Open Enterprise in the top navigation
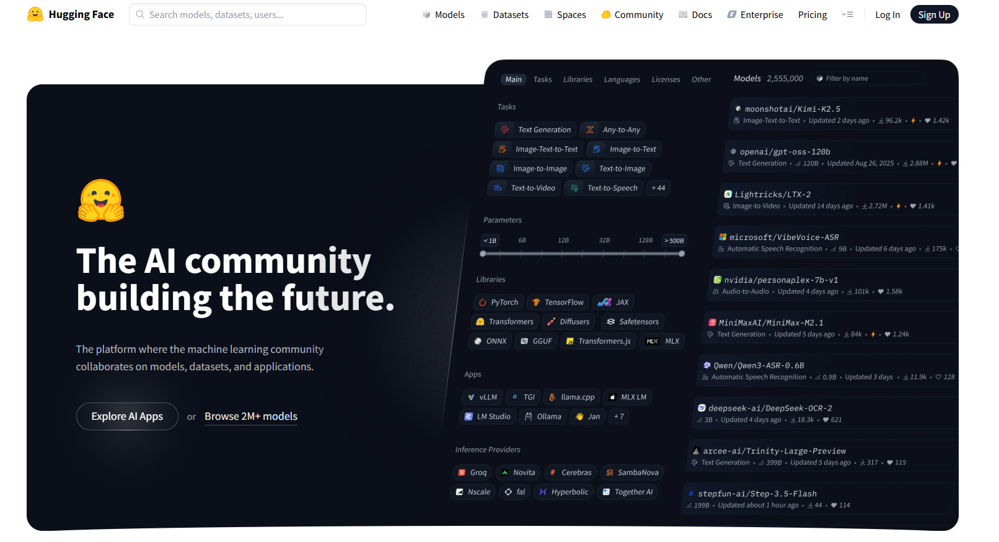999x542 pixels. (x=755, y=15)
